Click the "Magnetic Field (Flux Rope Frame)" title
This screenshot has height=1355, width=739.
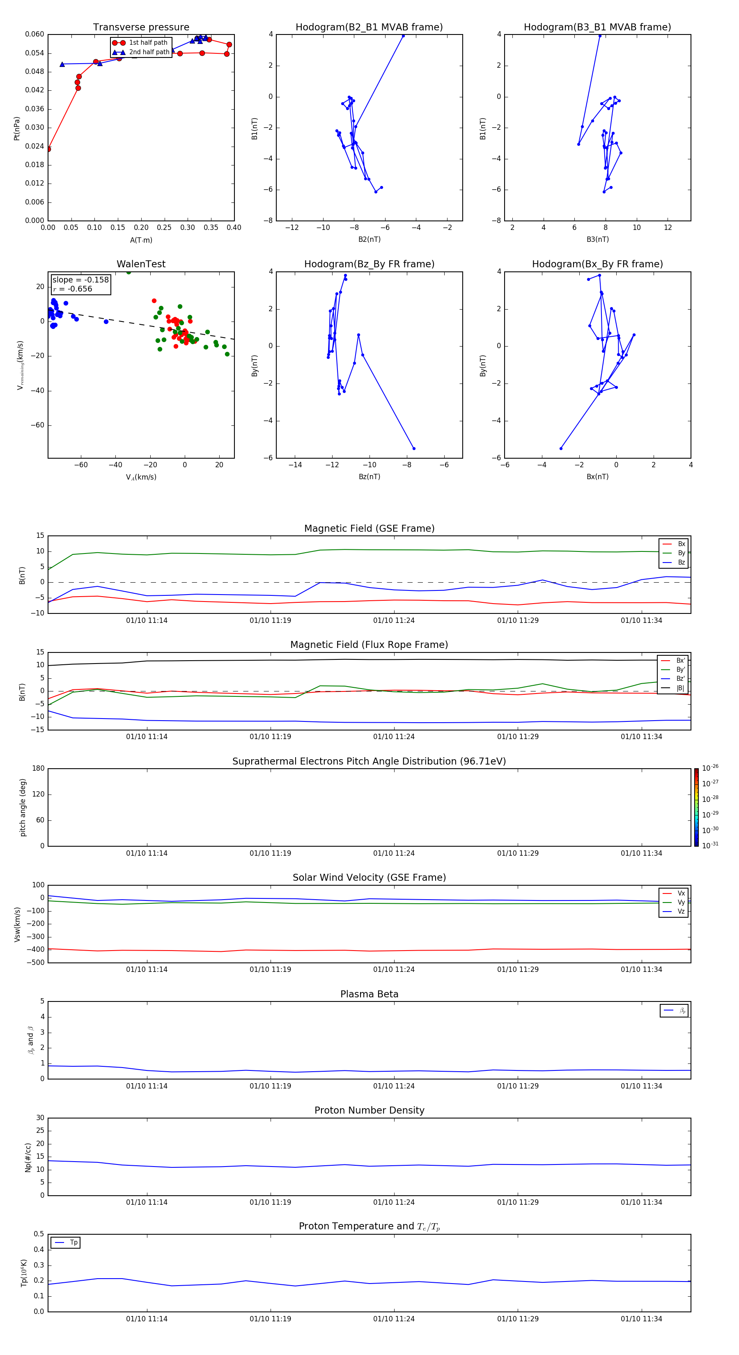369,645
